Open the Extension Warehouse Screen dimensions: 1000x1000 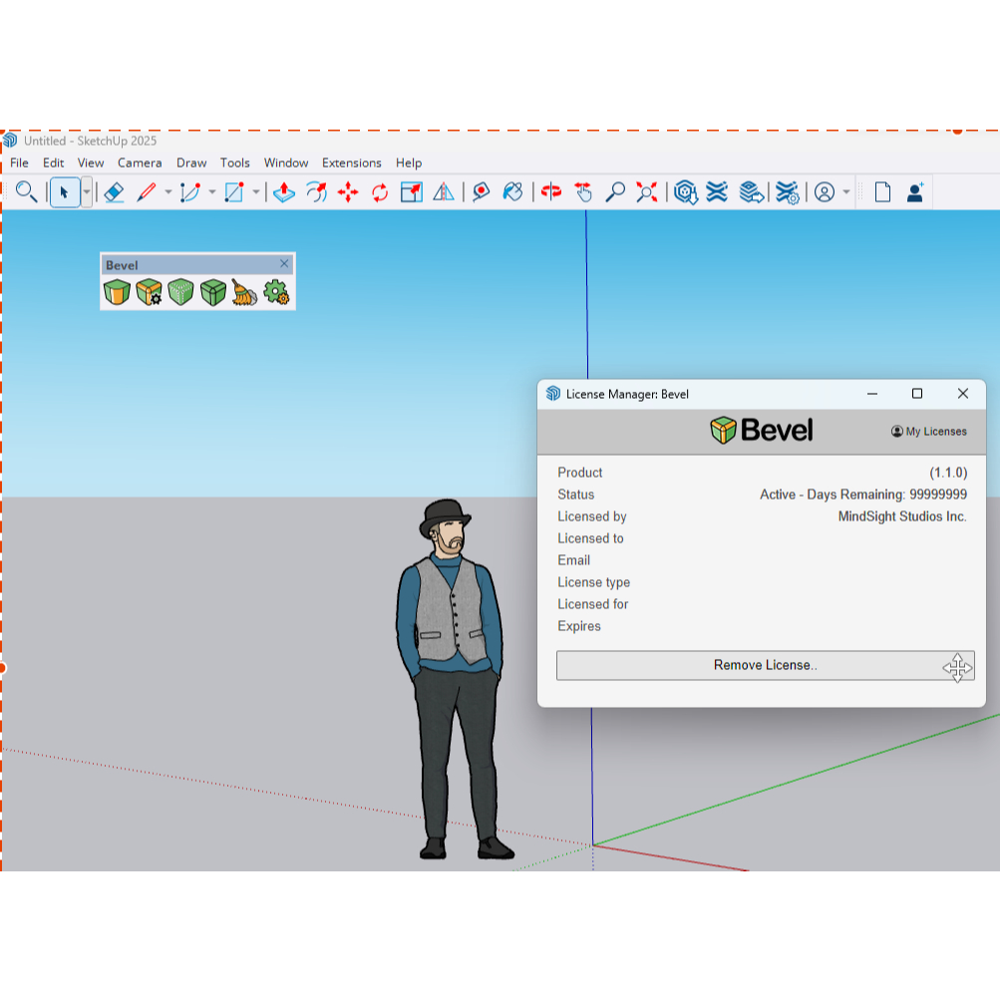click(718, 192)
